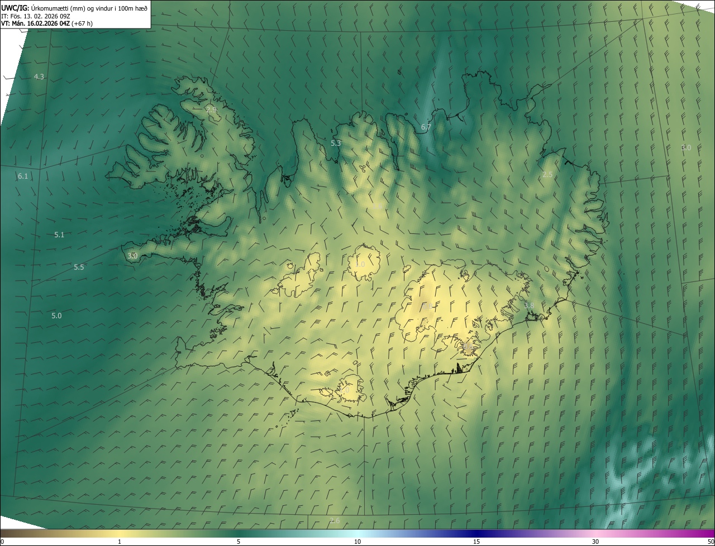This screenshot has height=546, width=715.
Task: Click the 1.6 value in north-central Iceland
Action: pos(378,207)
